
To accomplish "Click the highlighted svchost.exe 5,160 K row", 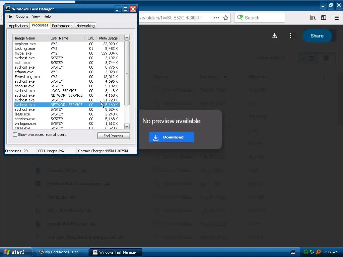I will point(67,105).
